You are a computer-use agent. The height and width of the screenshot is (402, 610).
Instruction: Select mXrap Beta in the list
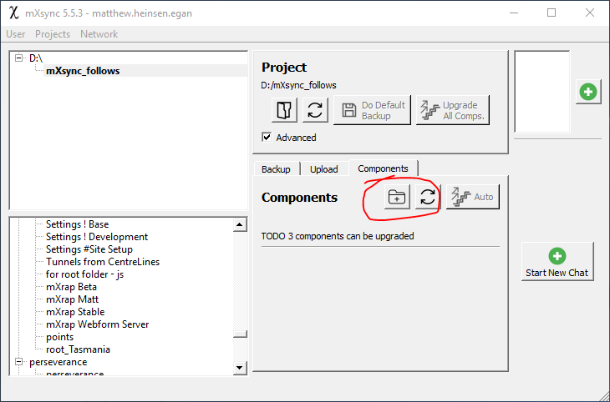click(x=71, y=287)
